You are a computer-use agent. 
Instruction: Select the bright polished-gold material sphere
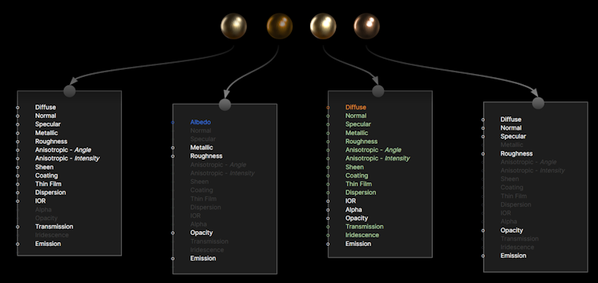(x=323, y=26)
